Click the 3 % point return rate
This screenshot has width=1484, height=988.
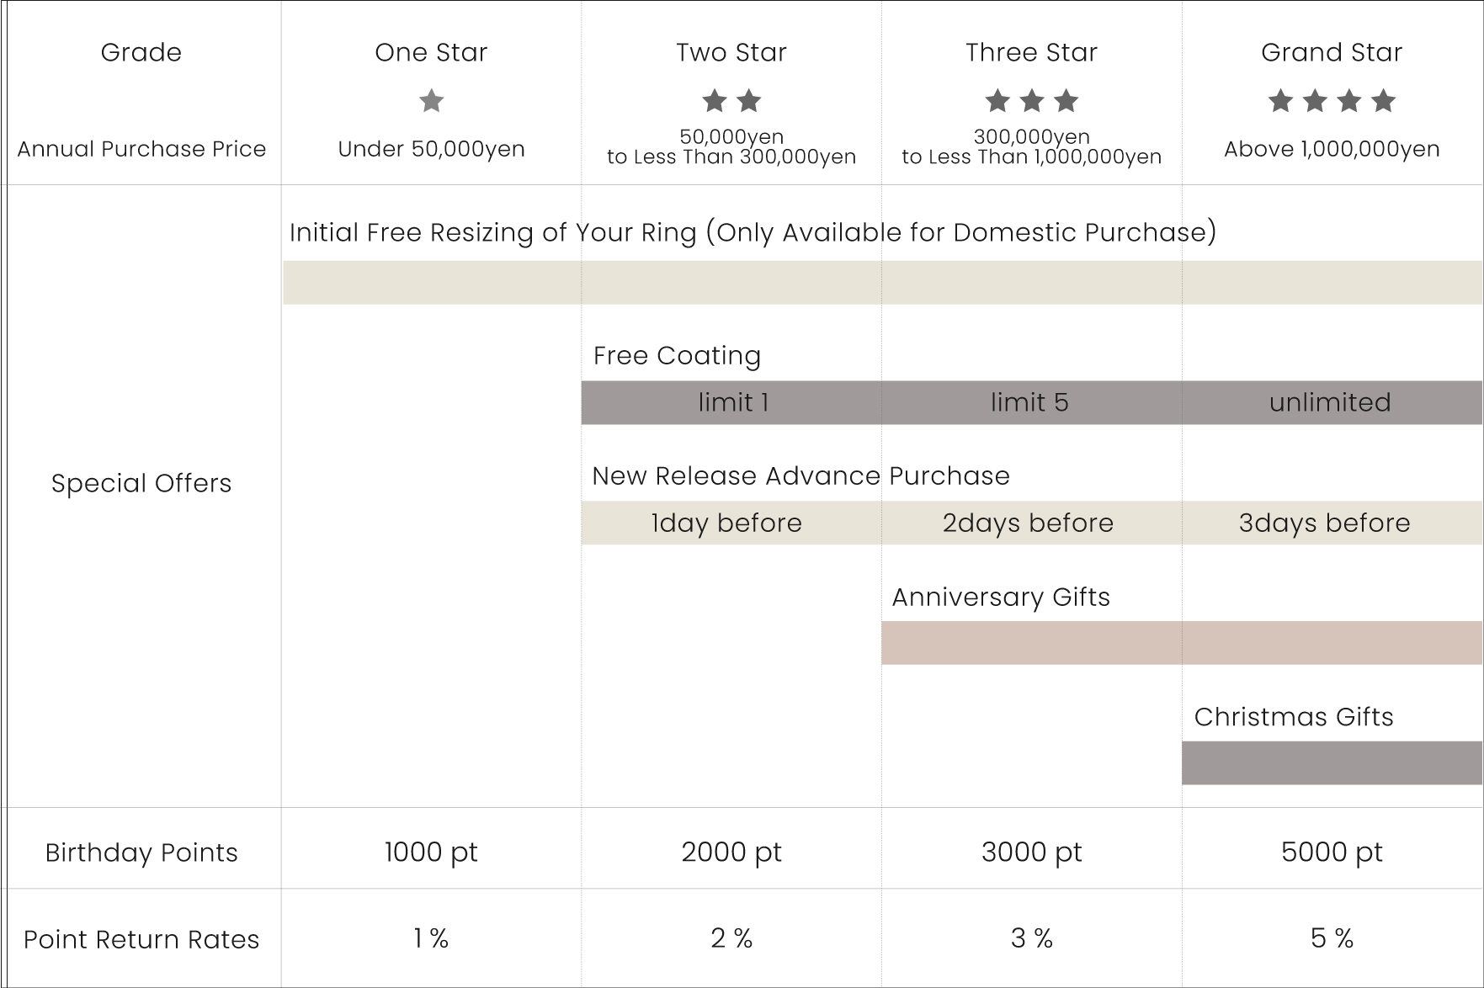click(1031, 938)
